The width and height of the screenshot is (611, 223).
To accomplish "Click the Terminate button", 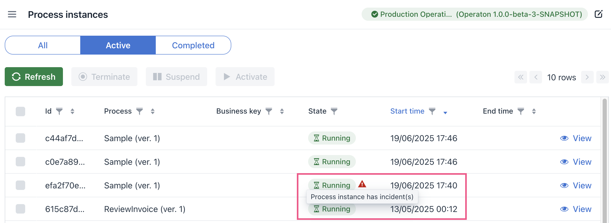I will pyautogui.click(x=104, y=77).
